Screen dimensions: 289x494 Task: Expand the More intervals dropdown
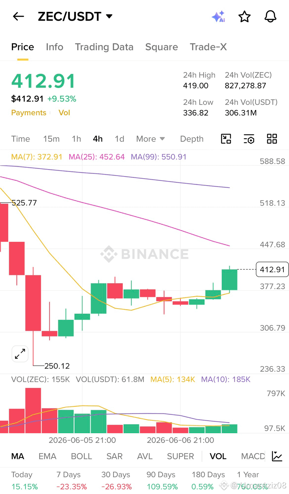tap(150, 139)
